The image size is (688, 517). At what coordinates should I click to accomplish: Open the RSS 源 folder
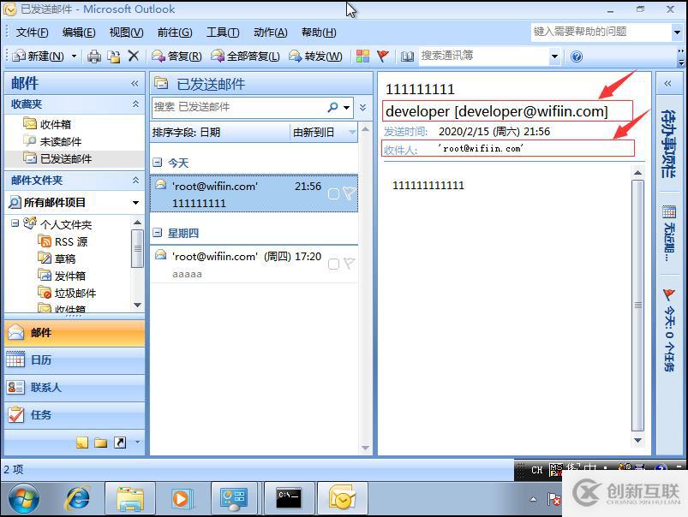[63, 241]
